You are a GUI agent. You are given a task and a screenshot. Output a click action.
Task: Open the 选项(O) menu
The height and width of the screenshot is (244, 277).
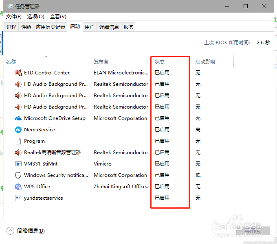pos(36,17)
